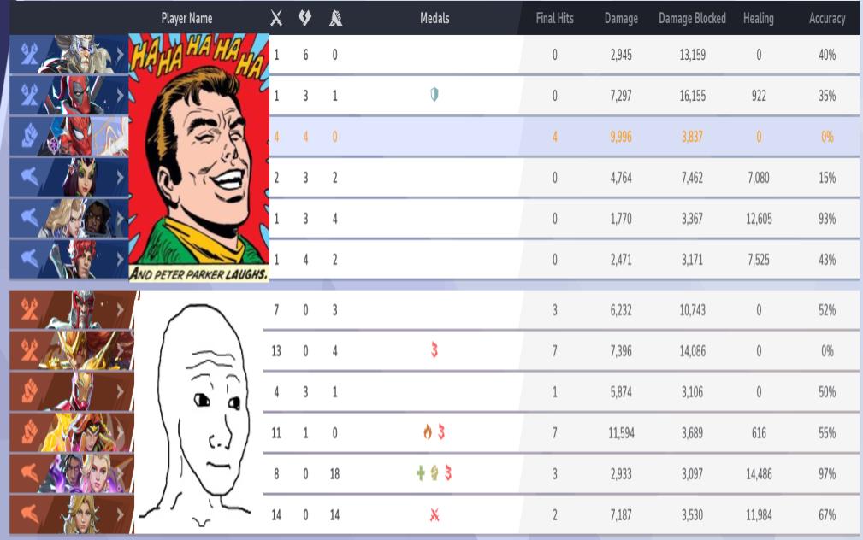Click the crossed-swords medal in the 7,187 damage row

[x=434, y=514]
